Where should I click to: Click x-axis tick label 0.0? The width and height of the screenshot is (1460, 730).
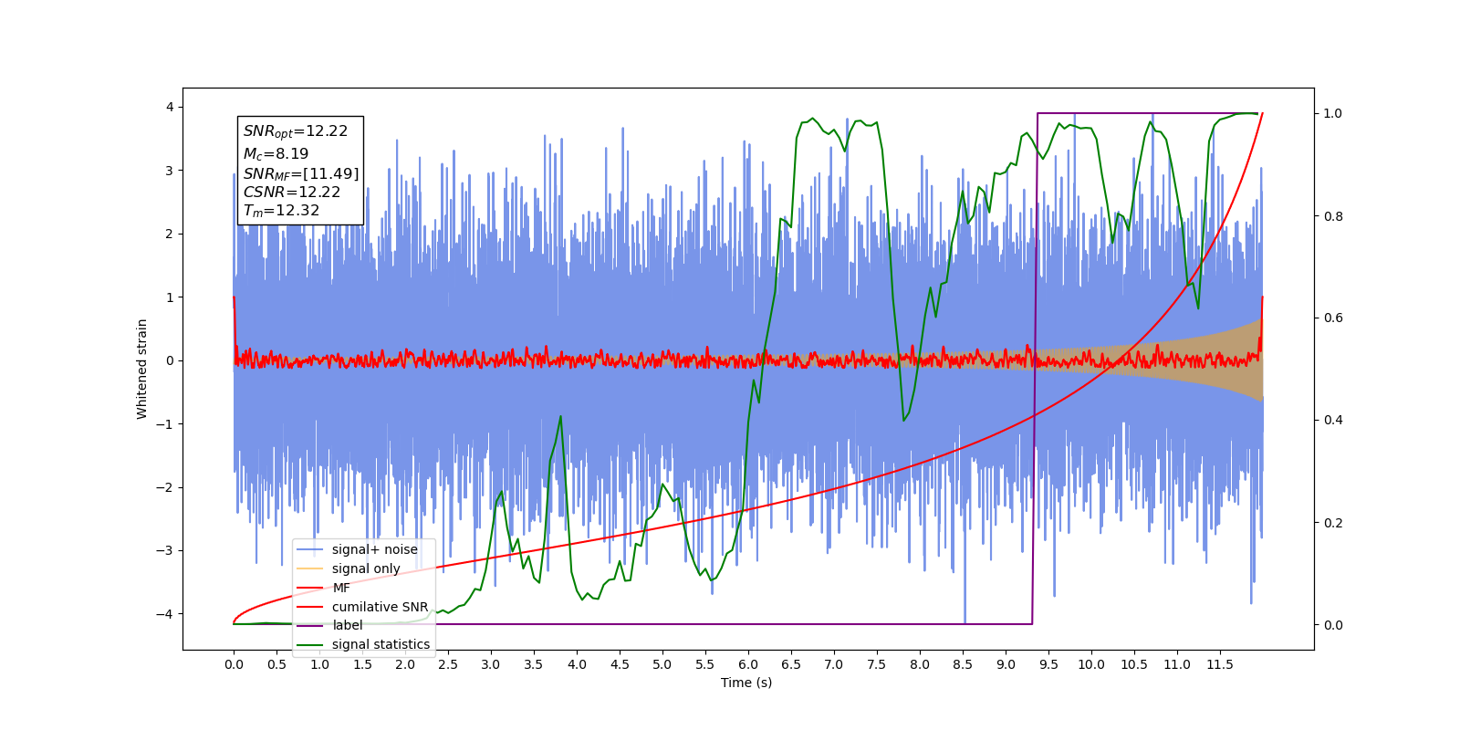(x=234, y=664)
